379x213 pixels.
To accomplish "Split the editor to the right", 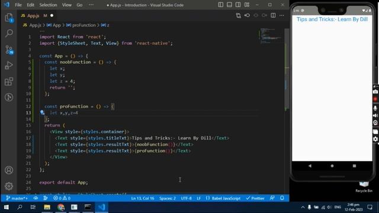I will (x=273, y=15).
